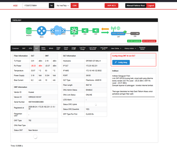This screenshot has width=177, height=149.
Task: Open the Last Usage Minitools tab
Action: (93, 48)
